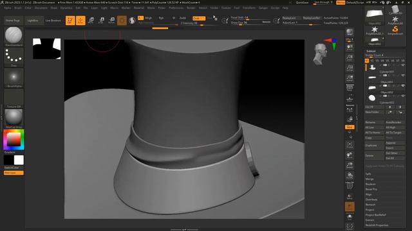
Task: Toggle visibility eye of Object002 subtool
Action: click(403, 85)
